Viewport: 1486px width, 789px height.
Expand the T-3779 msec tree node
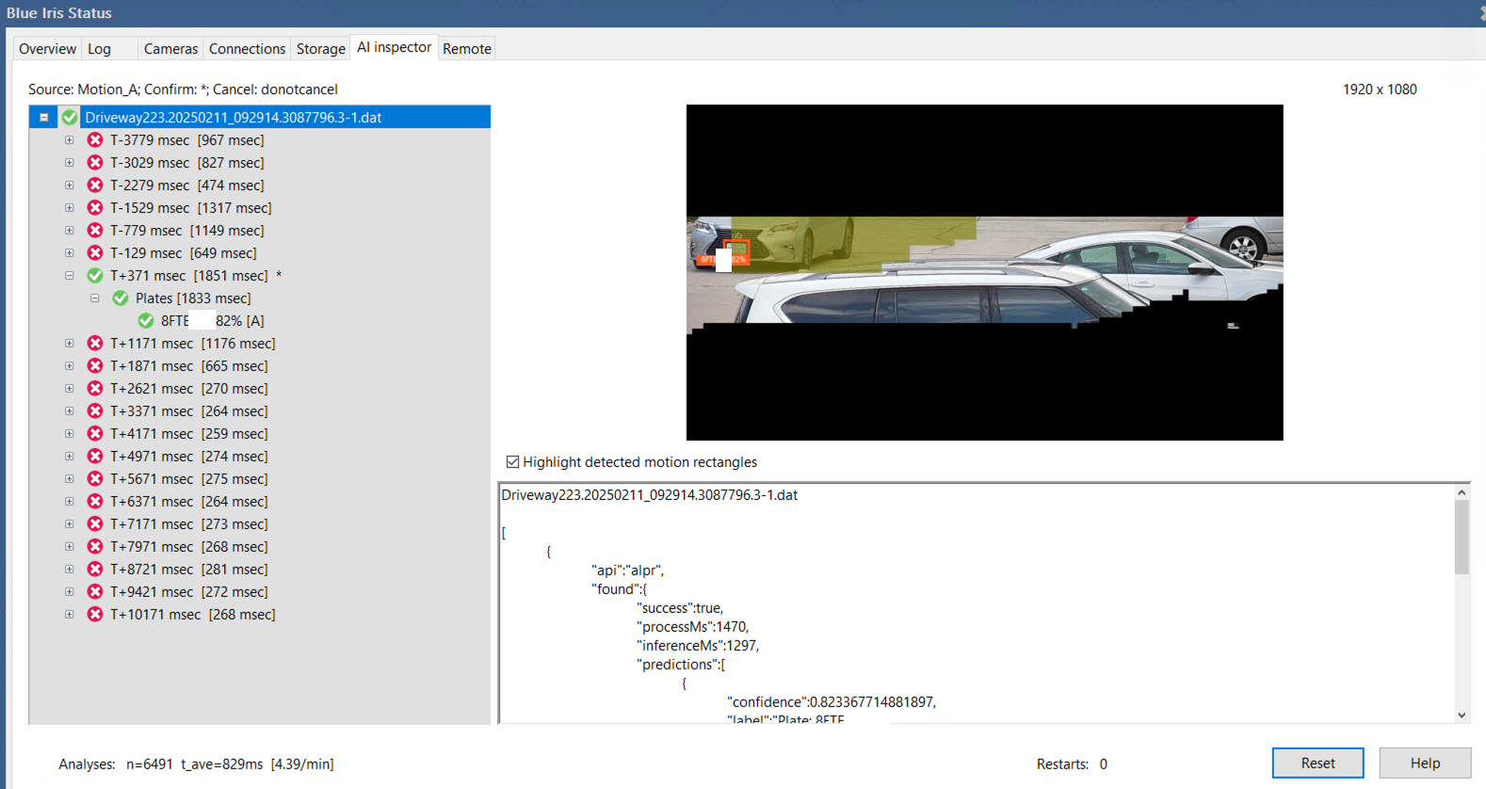pos(69,140)
